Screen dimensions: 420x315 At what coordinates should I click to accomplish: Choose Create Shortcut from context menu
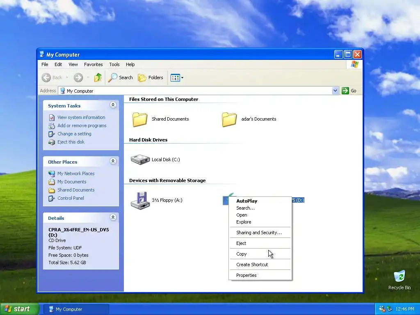click(x=260, y=265)
